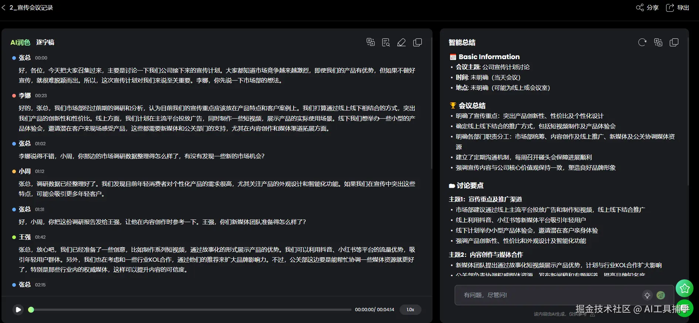Send the question with the green send icon
The image size is (699, 323).
coord(661,295)
